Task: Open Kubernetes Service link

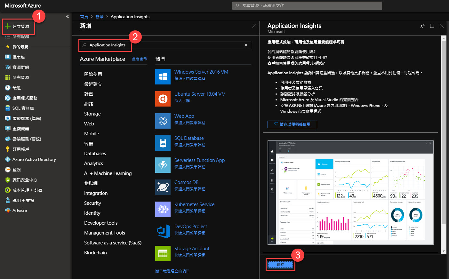Action: 194,204
